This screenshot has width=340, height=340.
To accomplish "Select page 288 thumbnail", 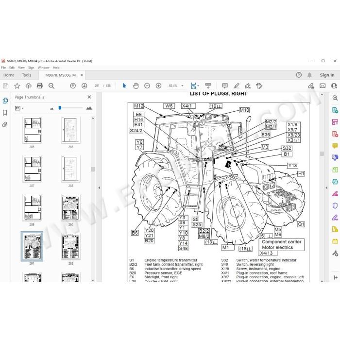I will (71, 169).
